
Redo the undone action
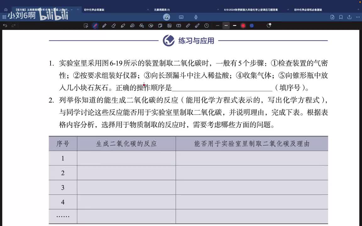point(14,25)
